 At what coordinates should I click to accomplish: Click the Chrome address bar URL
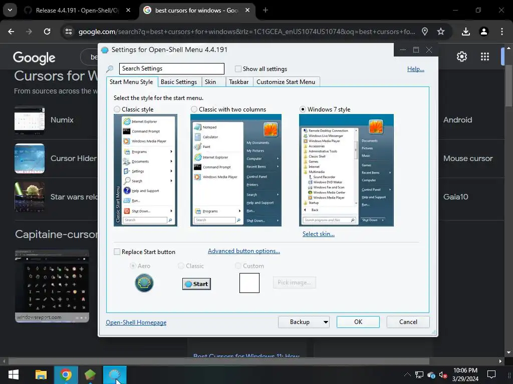click(x=246, y=31)
